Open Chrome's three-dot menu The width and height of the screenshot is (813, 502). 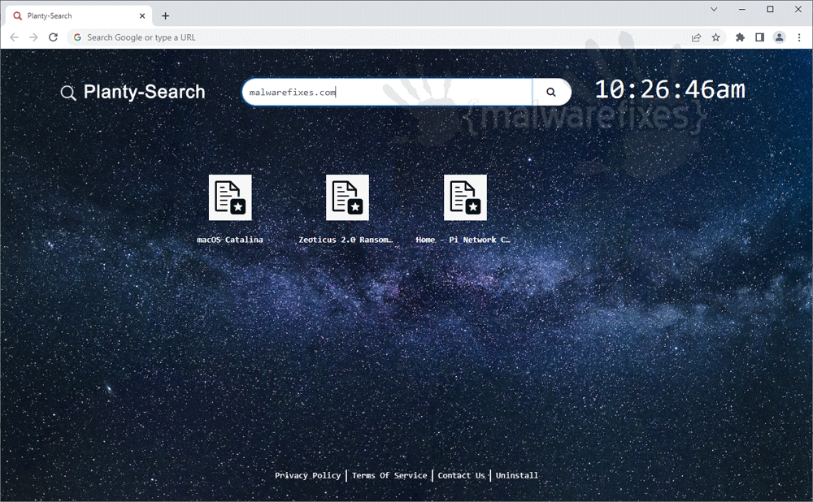coord(799,37)
